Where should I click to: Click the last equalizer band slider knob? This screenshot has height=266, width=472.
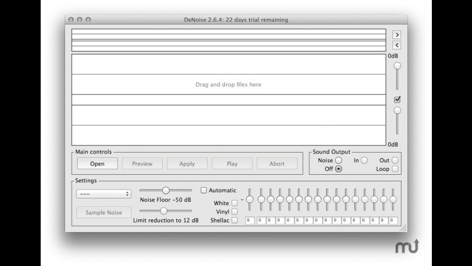click(393, 199)
